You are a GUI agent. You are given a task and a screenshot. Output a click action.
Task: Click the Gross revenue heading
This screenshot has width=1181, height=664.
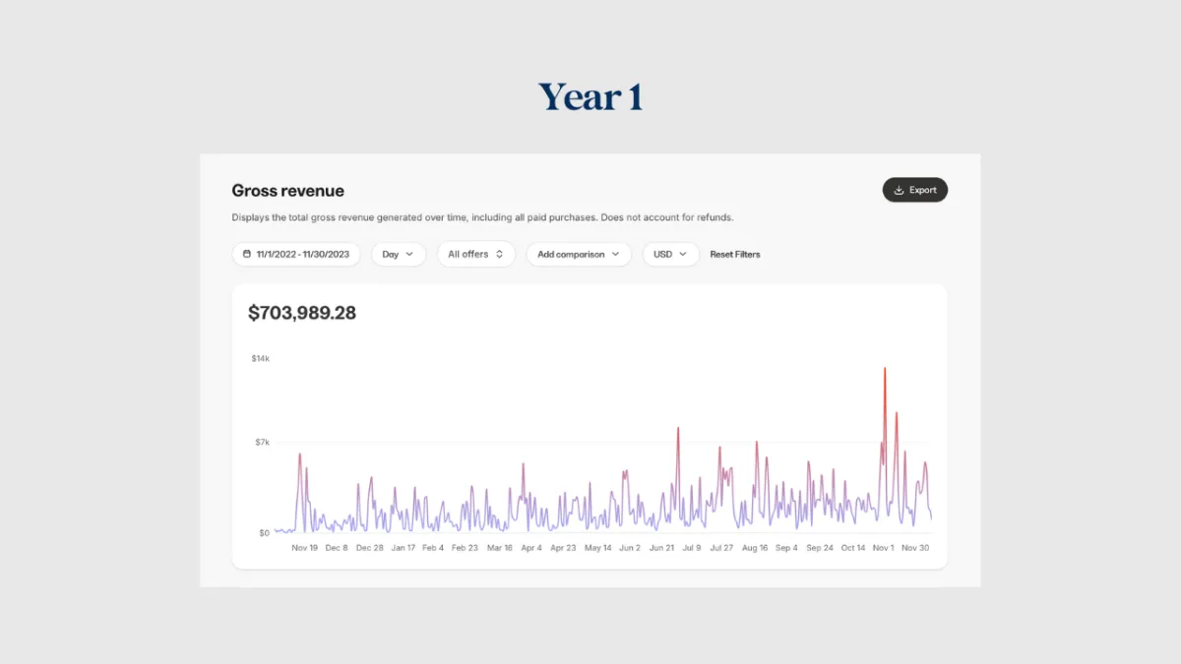tap(287, 191)
